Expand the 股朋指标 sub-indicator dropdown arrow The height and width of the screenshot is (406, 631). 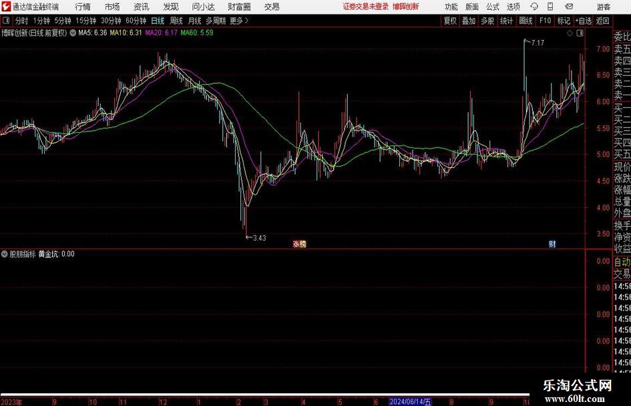5,254
